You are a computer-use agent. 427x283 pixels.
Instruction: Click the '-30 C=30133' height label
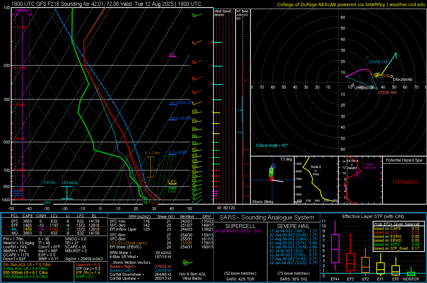click(180, 103)
